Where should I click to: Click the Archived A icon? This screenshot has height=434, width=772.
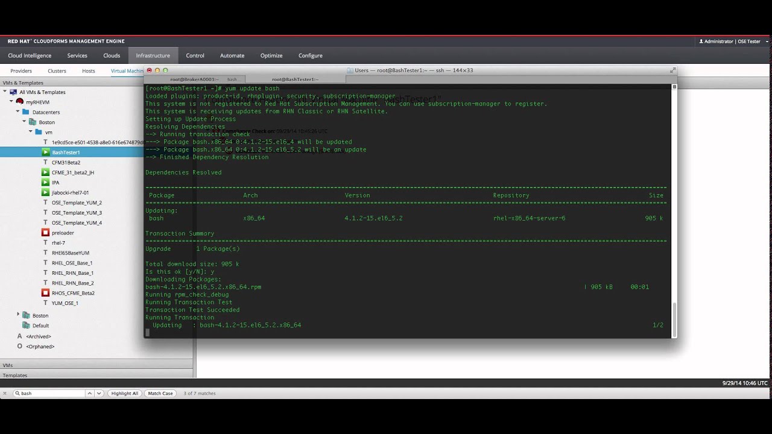click(x=19, y=336)
